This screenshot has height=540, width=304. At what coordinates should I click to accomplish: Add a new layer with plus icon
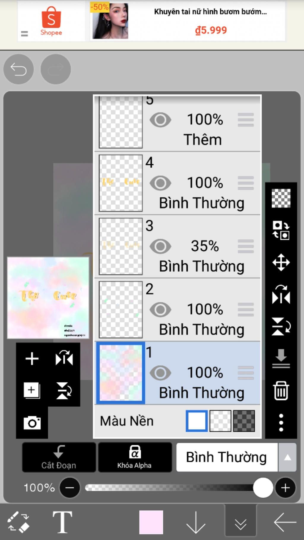coord(32,358)
